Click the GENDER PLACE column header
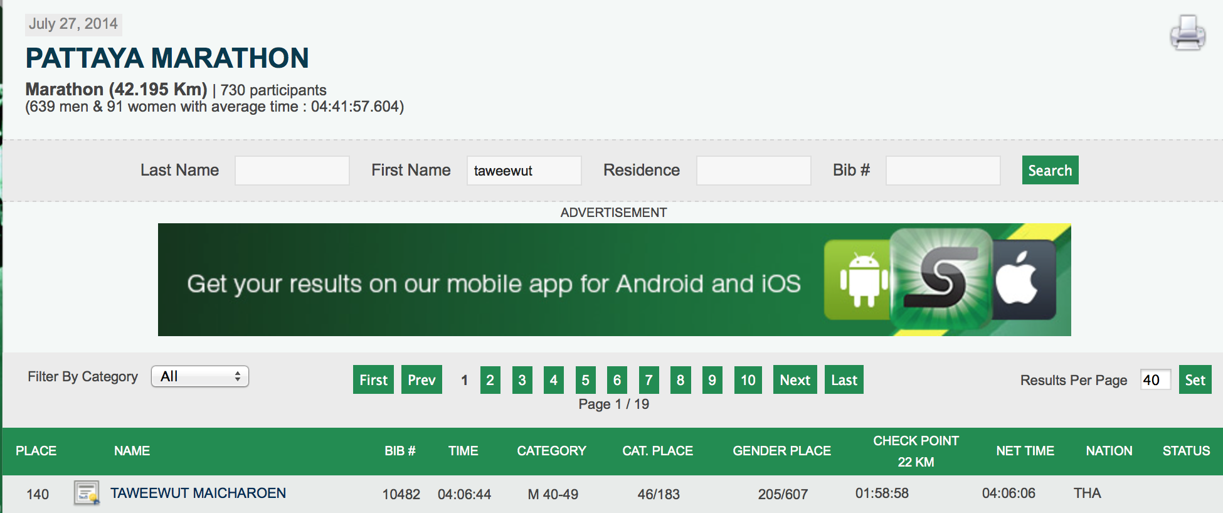 (781, 451)
